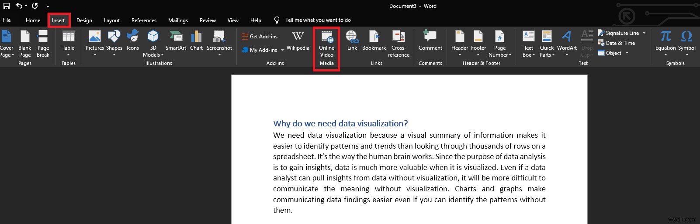Insert a Link

click(352, 41)
